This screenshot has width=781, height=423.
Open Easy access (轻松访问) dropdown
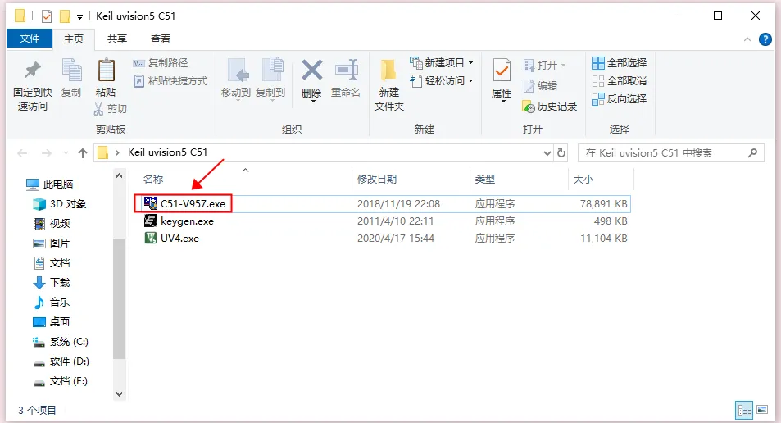(441, 80)
